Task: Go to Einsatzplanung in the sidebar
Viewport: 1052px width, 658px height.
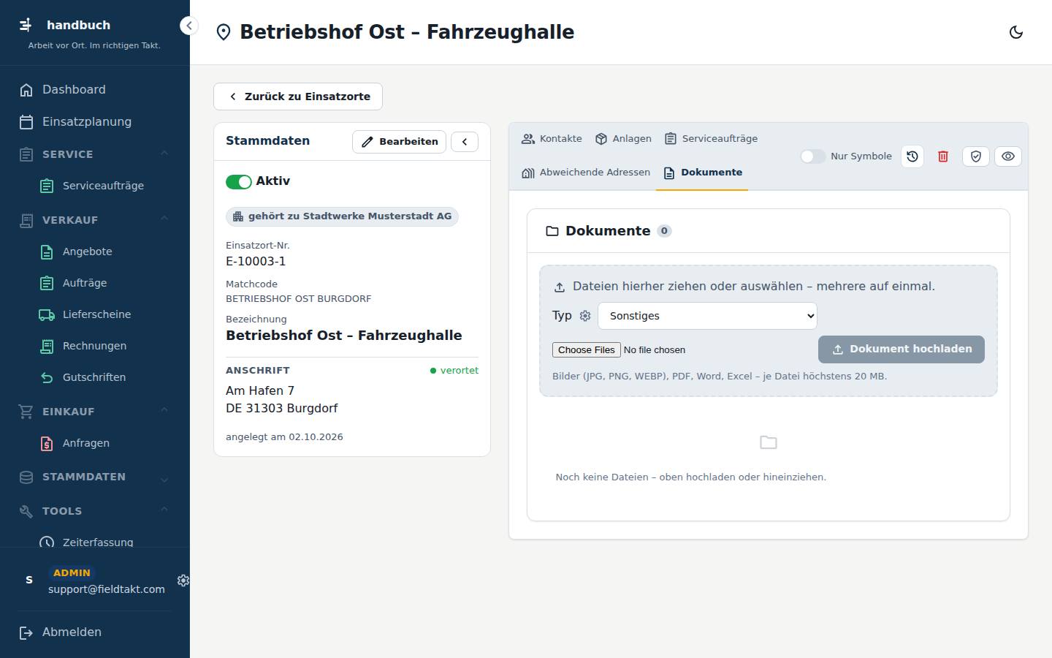Action: [x=95, y=122]
